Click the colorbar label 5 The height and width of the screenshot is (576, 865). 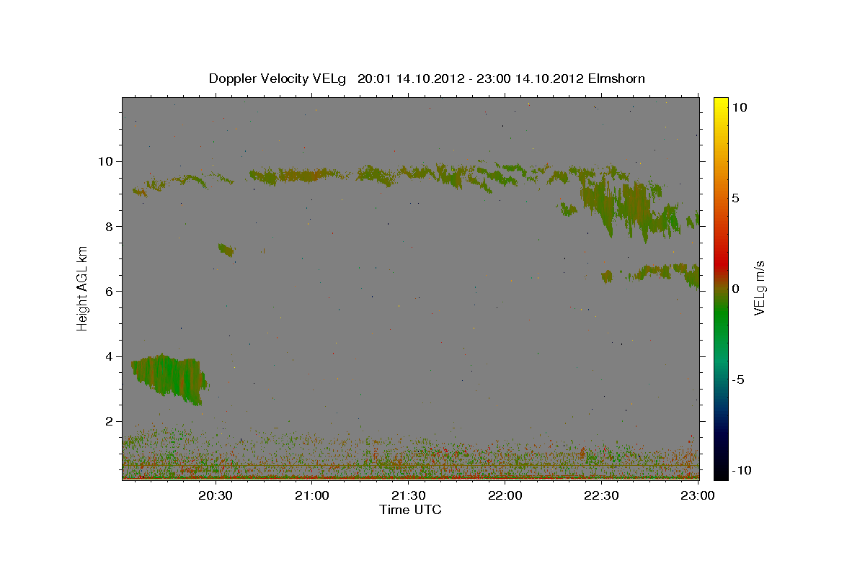[736, 197]
